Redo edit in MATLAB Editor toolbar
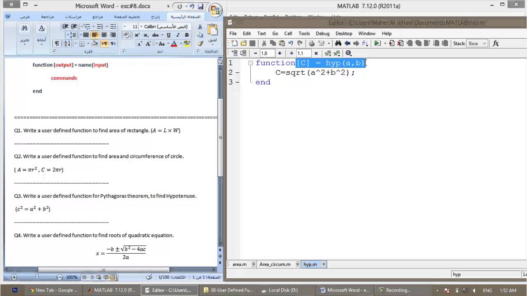The width and height of the screenshot is (527, 296). pos(300,43)
